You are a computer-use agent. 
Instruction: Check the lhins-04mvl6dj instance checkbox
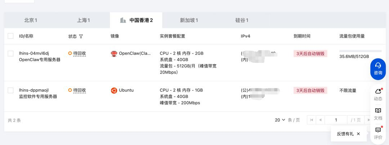coord(10,53)
